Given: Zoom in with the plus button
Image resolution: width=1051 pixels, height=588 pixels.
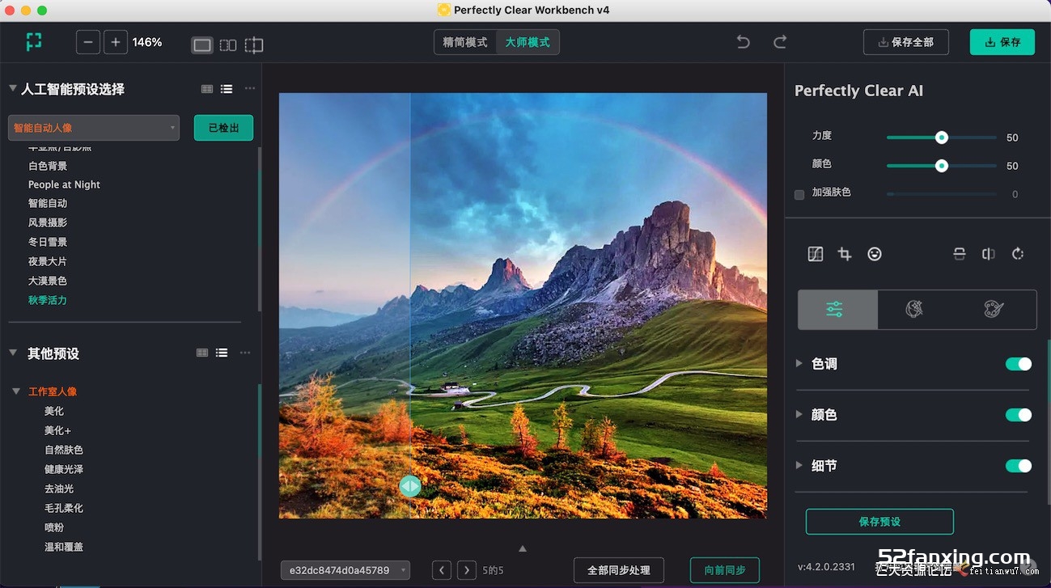Looking at the screenshot, I should (116, 42).
